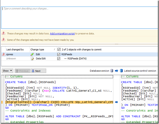Go to Next difference button
The image size is (159, 124).
click(x=38, y=71)
